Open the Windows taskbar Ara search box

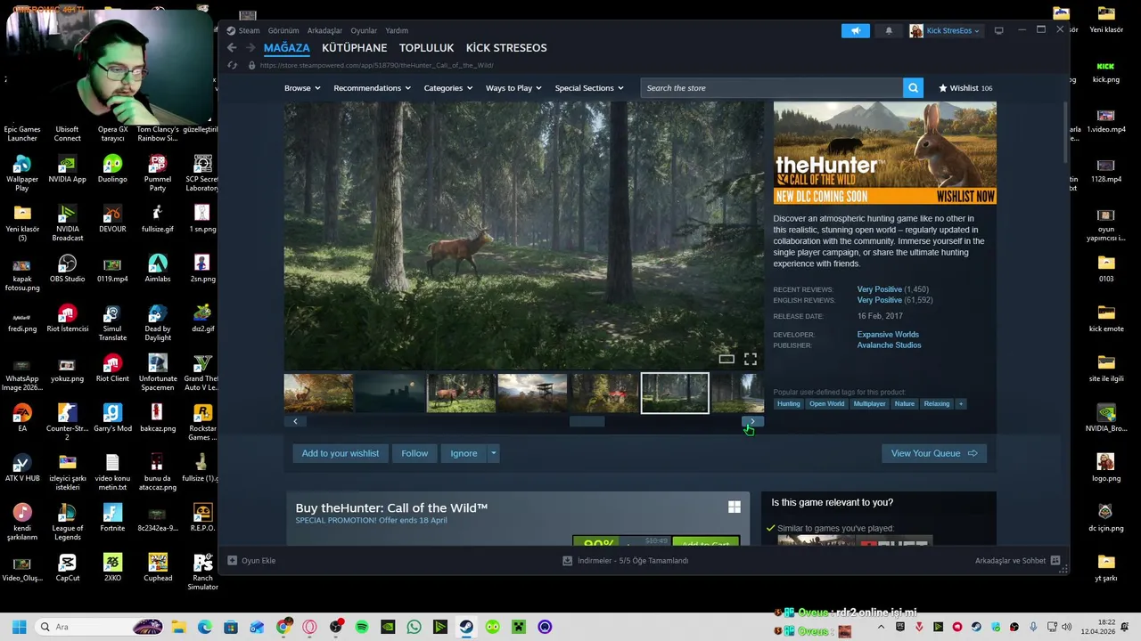click(98, 627)
